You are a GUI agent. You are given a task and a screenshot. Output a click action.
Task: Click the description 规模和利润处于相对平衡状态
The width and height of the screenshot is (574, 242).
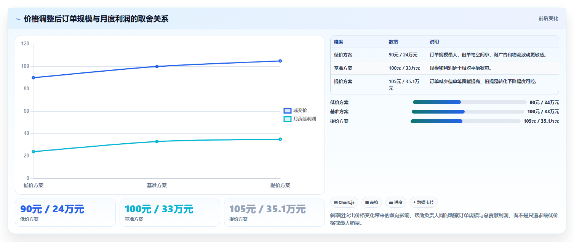click(x=460, y=68)
